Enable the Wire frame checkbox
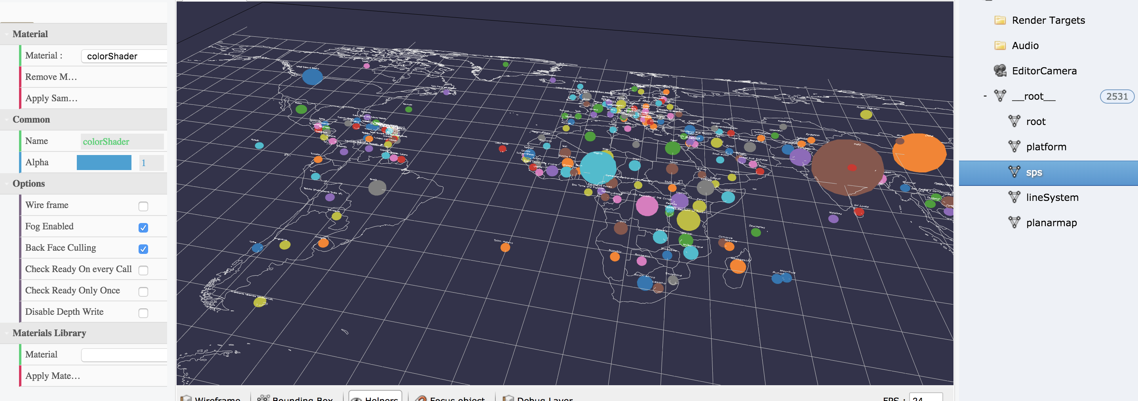 (143, 206)
